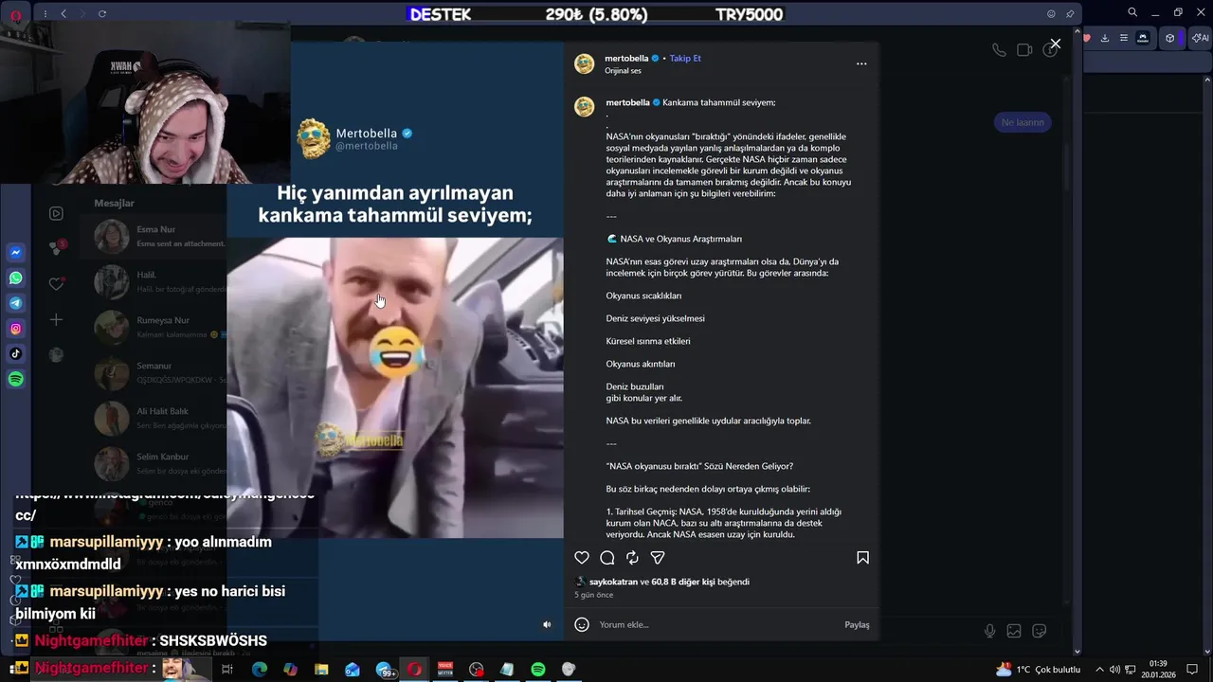Open Messenger in the Opera sidebar
Viewport: 1213px width, 682px height.
coord(16,253)
